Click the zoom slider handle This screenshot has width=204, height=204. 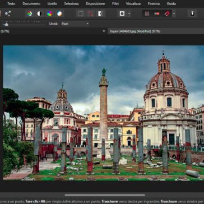pos(6,25)
